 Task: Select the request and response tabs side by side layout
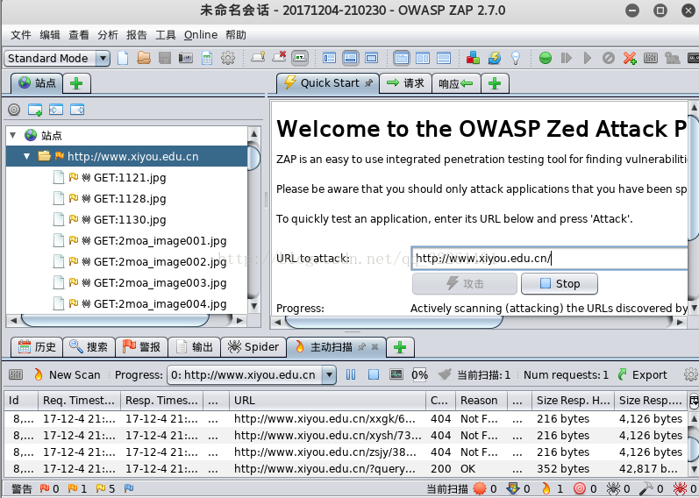tap(423, 58)
